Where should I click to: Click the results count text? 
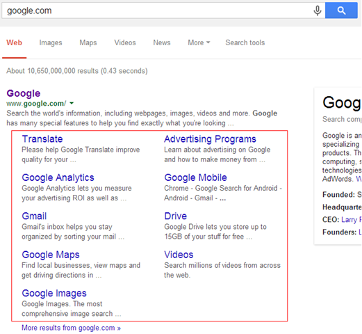pos(77,71)
